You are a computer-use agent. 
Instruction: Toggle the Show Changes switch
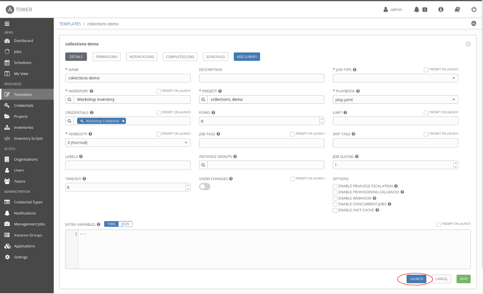(205, 186)
